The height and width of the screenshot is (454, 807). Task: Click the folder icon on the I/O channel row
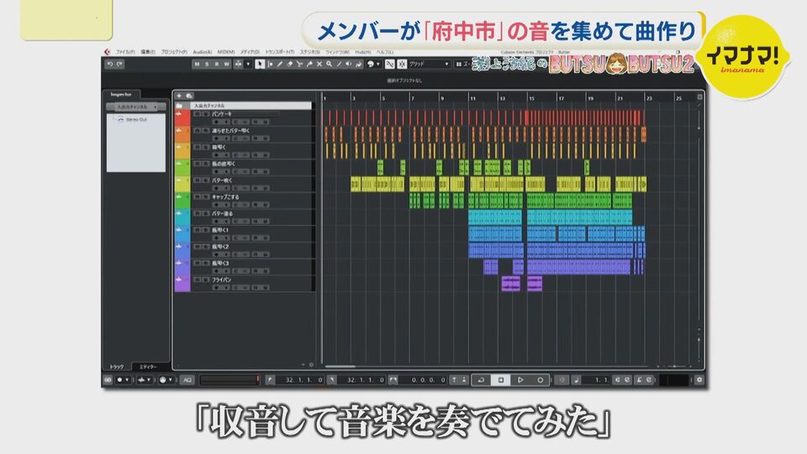point(179,106)
